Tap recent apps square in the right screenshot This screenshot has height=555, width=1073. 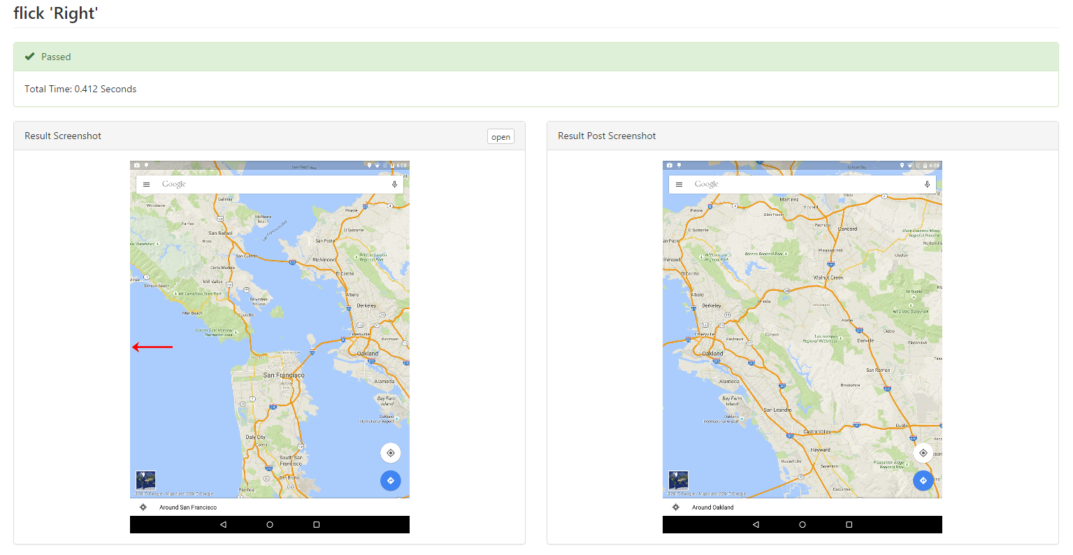click(x=849, y=524)
